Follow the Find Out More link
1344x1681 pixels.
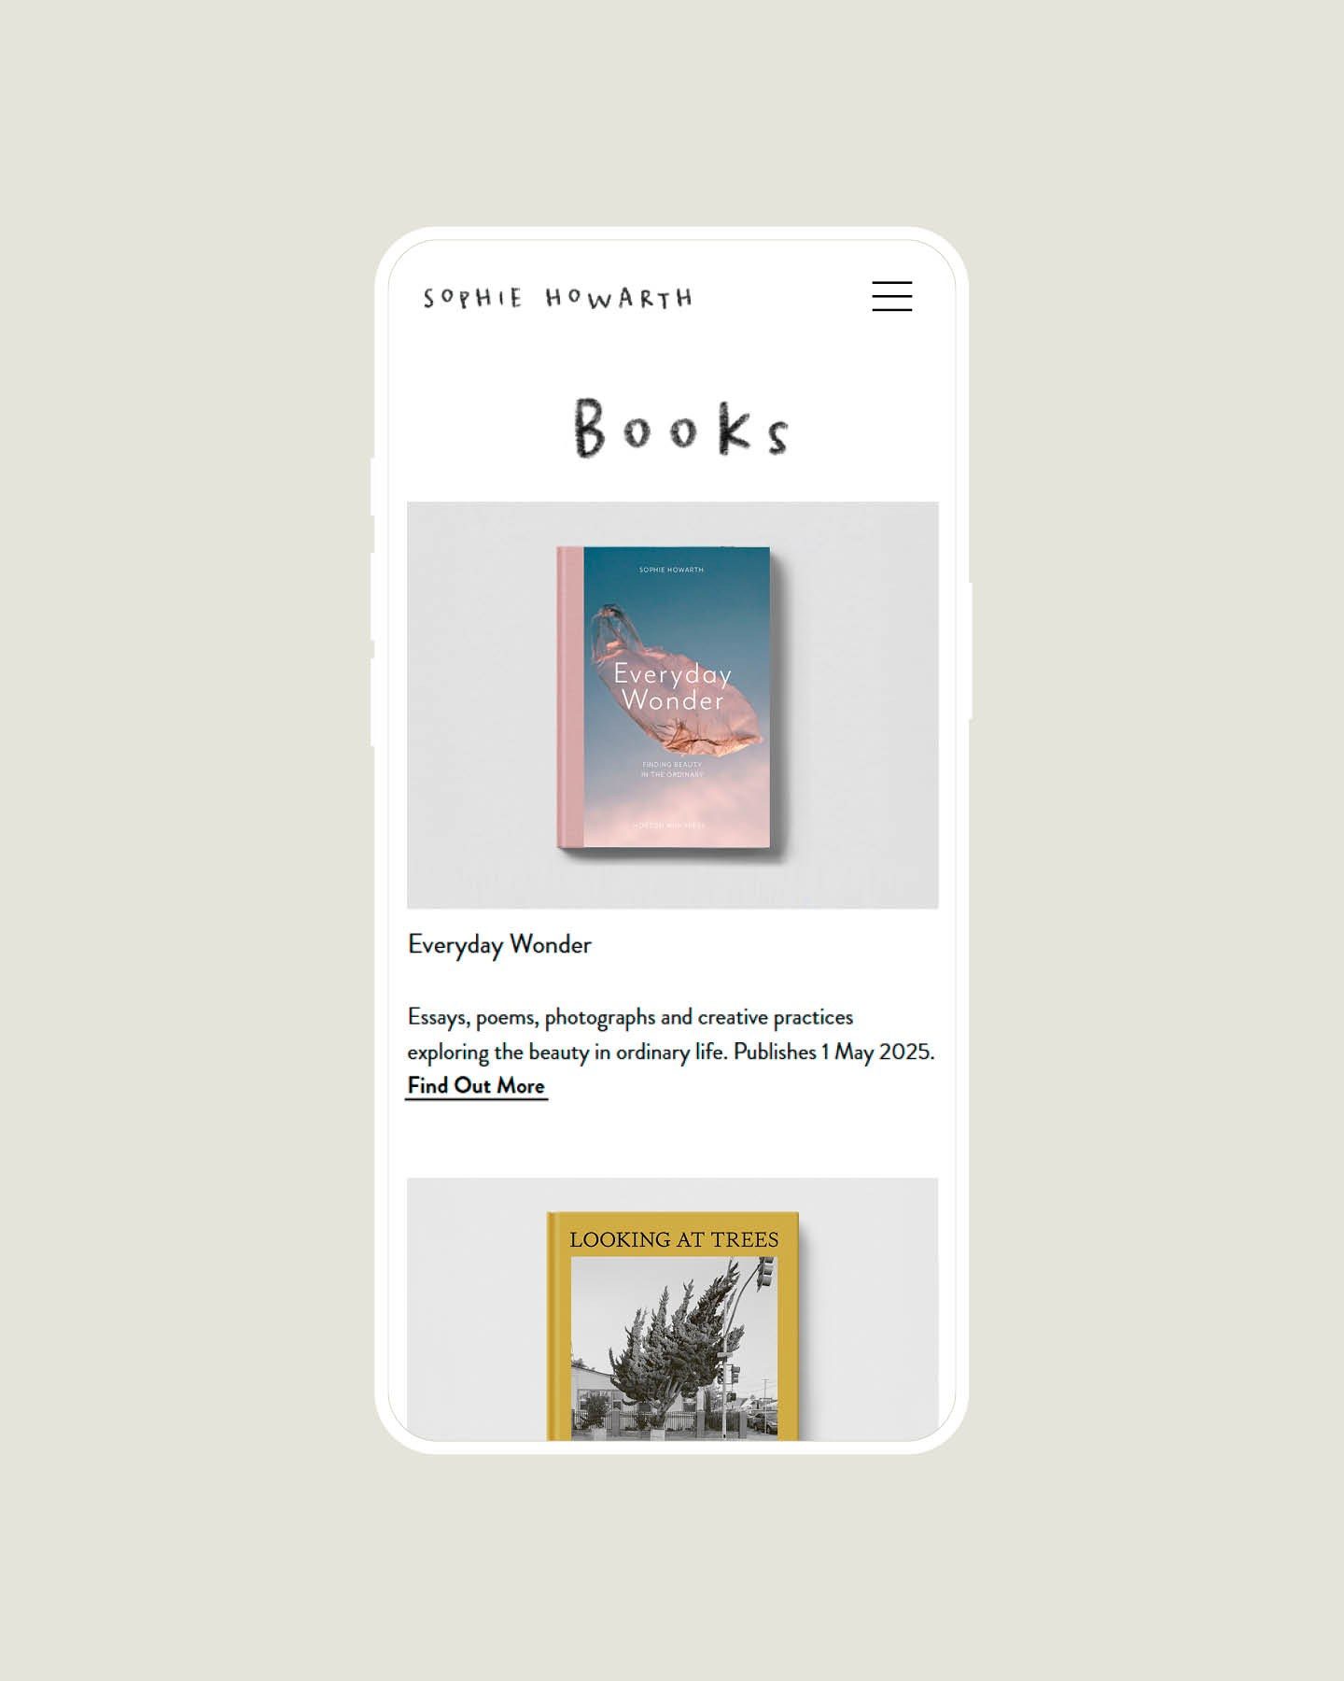tap(476, 1086)
